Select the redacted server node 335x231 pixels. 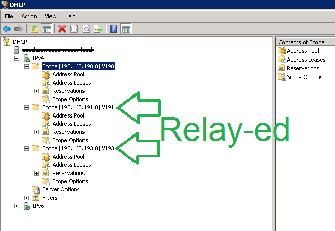click(x=58, y=50)
